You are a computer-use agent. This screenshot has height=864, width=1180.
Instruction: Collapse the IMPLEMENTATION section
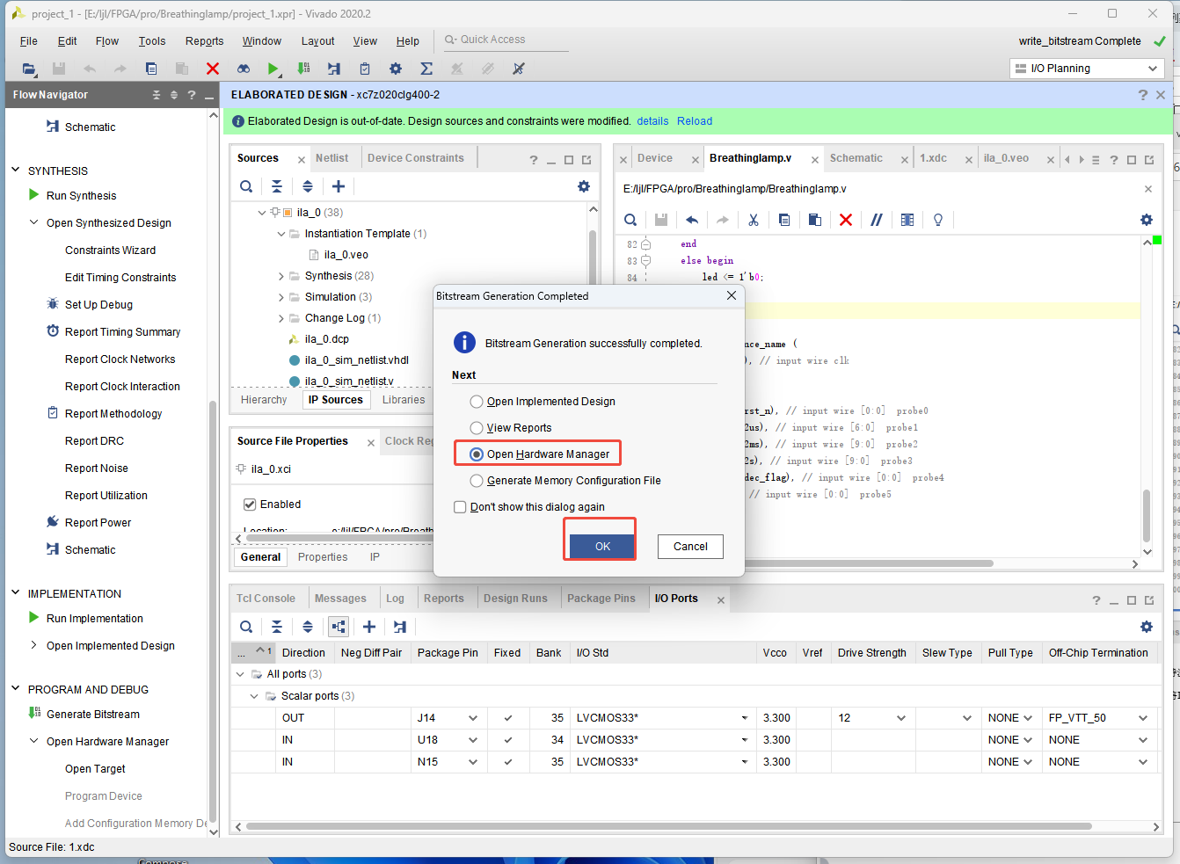pos(15,593)
